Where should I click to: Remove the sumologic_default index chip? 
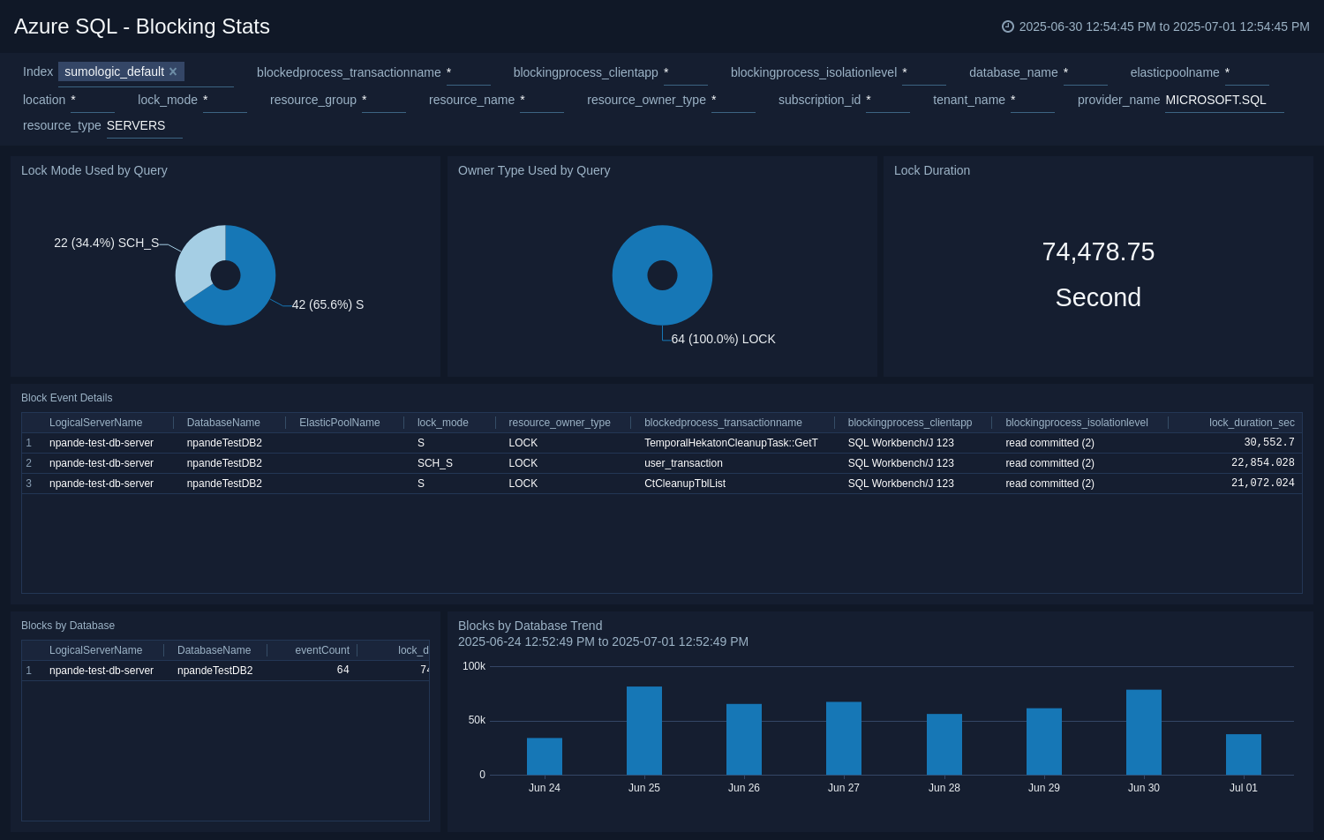173,71
